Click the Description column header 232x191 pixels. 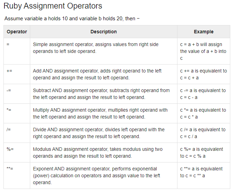pyautogui.click(x=104, y=32)
